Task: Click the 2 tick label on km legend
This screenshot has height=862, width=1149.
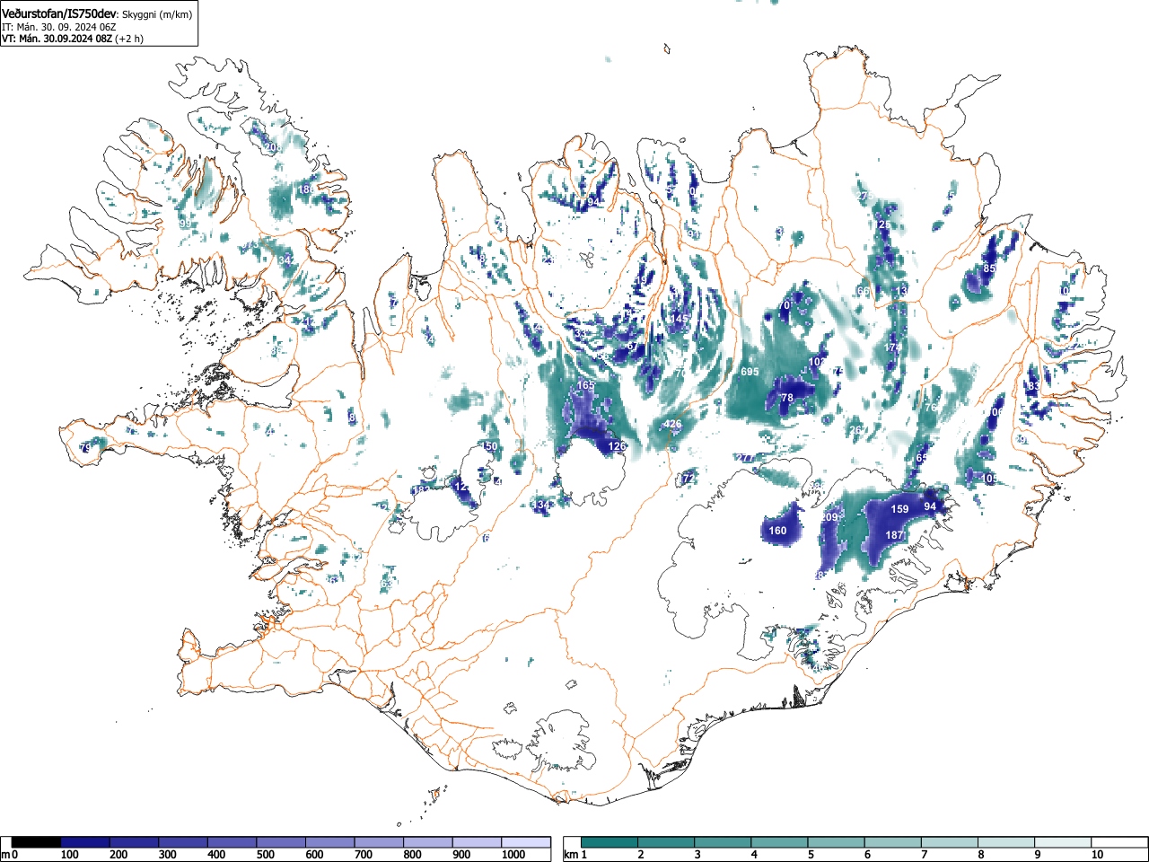Action: tap(640, 855)
